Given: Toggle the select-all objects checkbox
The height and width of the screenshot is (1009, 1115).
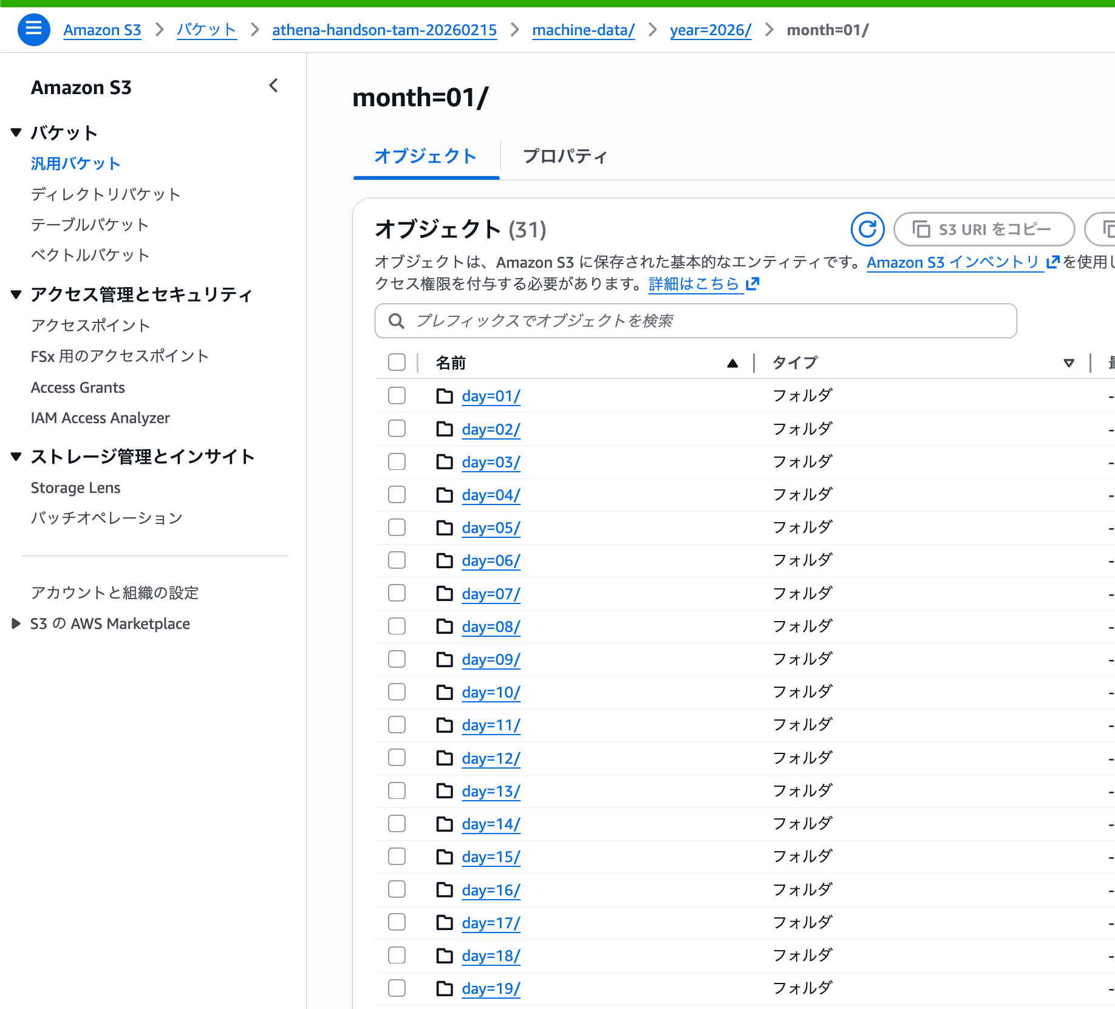Looking at the screenshot, I should click(397, 362).
